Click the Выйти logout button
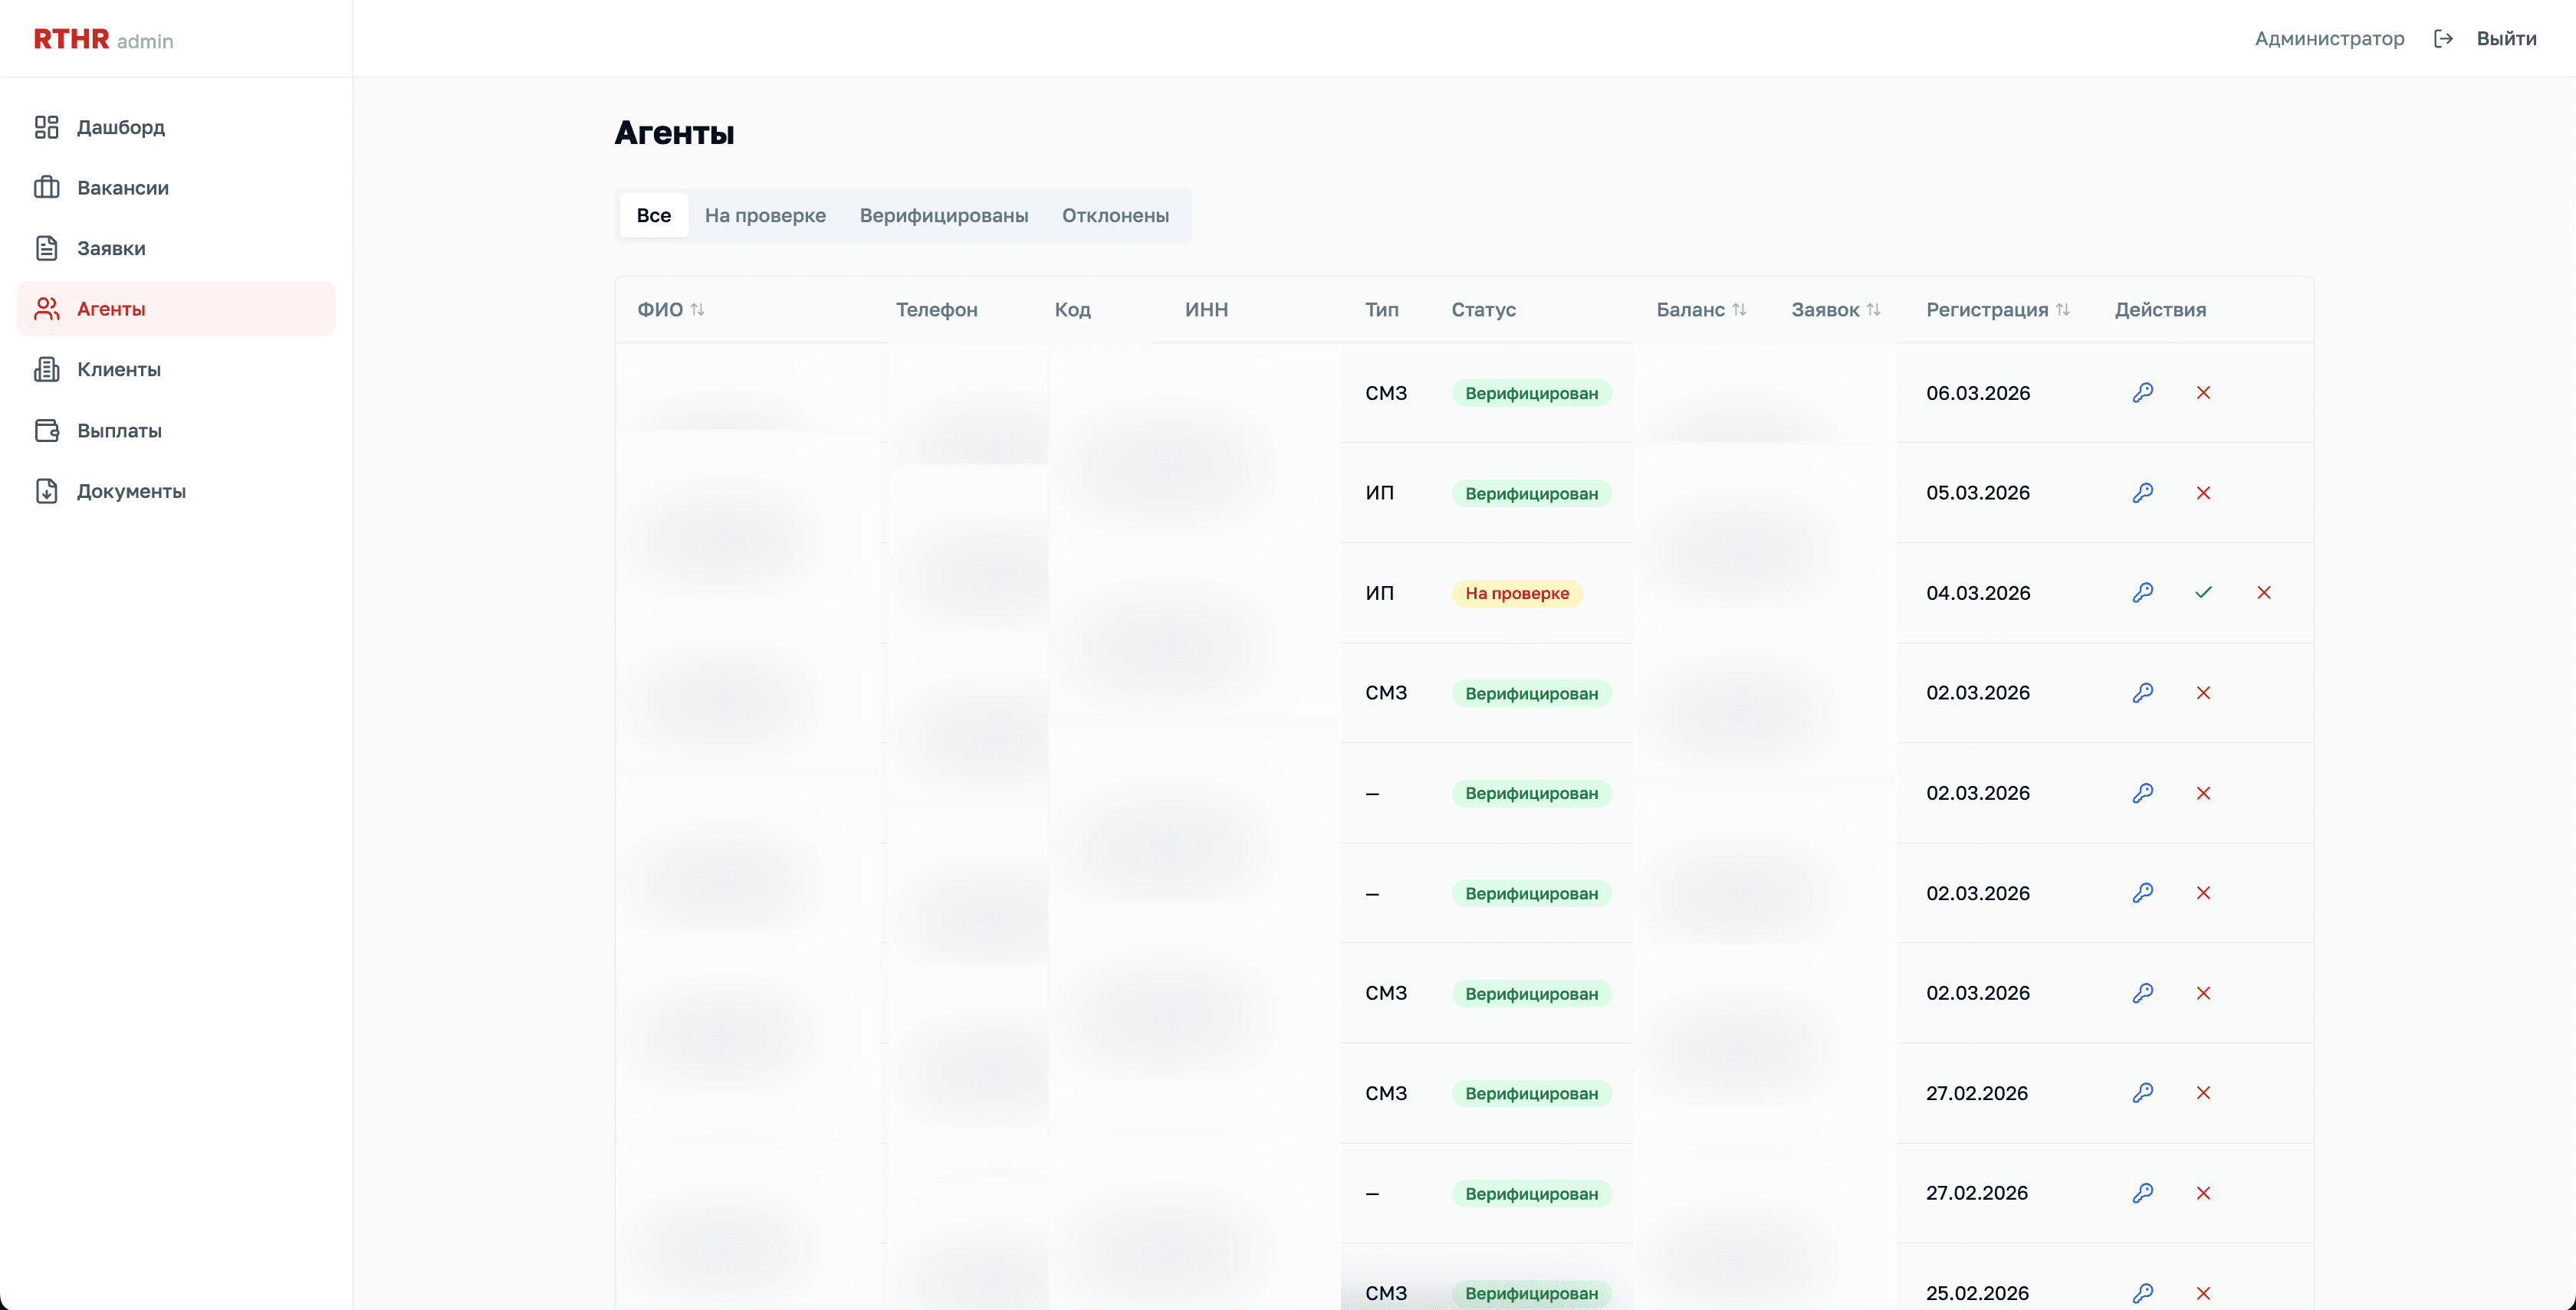The image size is (2576, 1310). (x=2505, y=39)
